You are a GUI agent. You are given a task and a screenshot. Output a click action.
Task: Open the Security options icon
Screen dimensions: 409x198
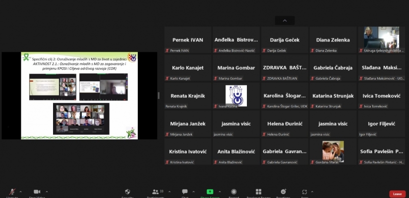pyautogui.click(x=127, y=192)
